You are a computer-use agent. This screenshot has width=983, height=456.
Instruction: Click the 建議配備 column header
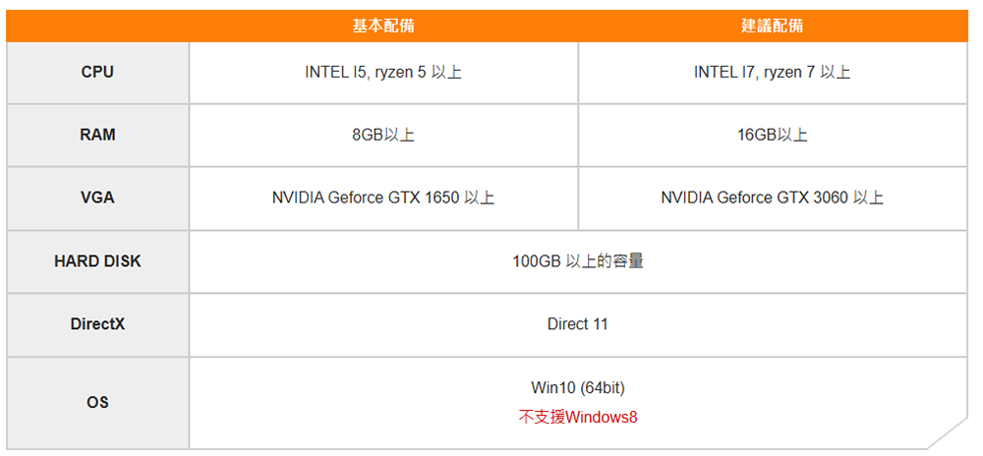pos(772,26)
